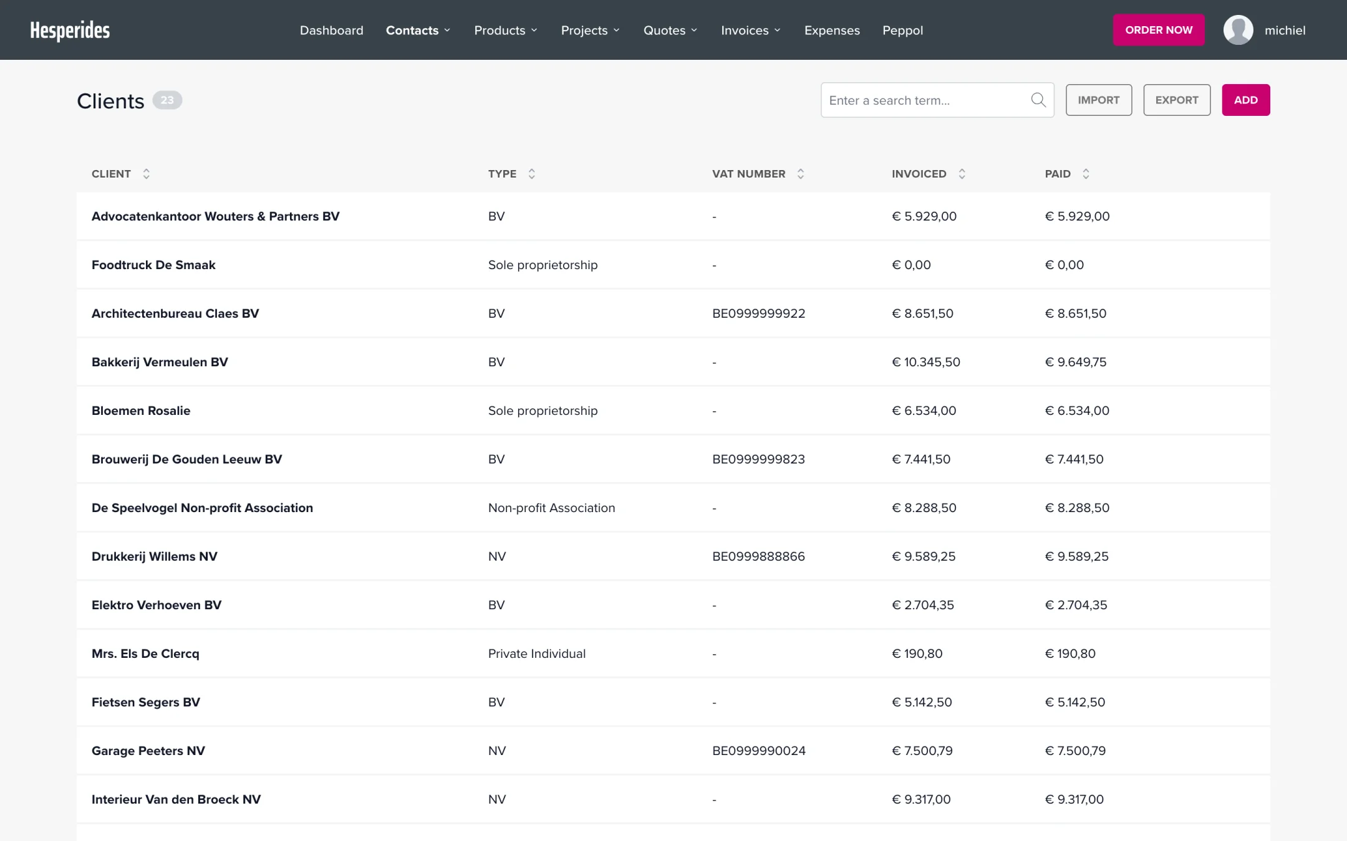This screenshot has height=841, width=1347.
Task: Expand the Contacts menu
Action: coord(418,30)
